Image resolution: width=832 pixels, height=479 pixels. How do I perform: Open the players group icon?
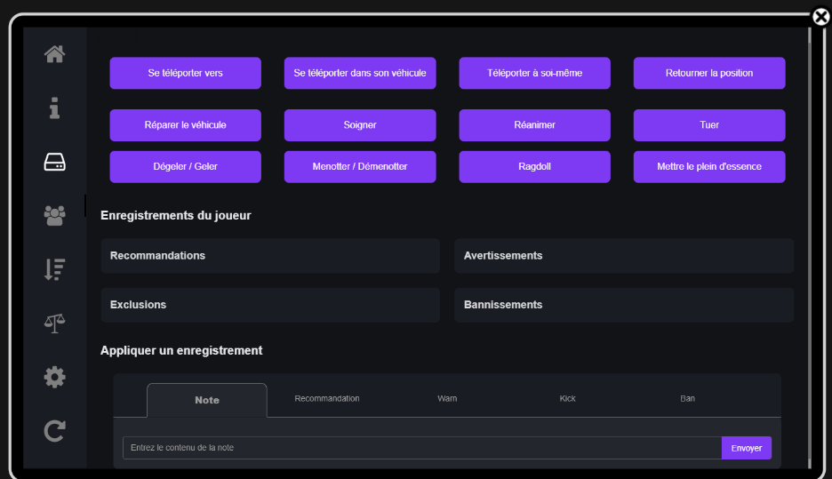coord(54,215)
